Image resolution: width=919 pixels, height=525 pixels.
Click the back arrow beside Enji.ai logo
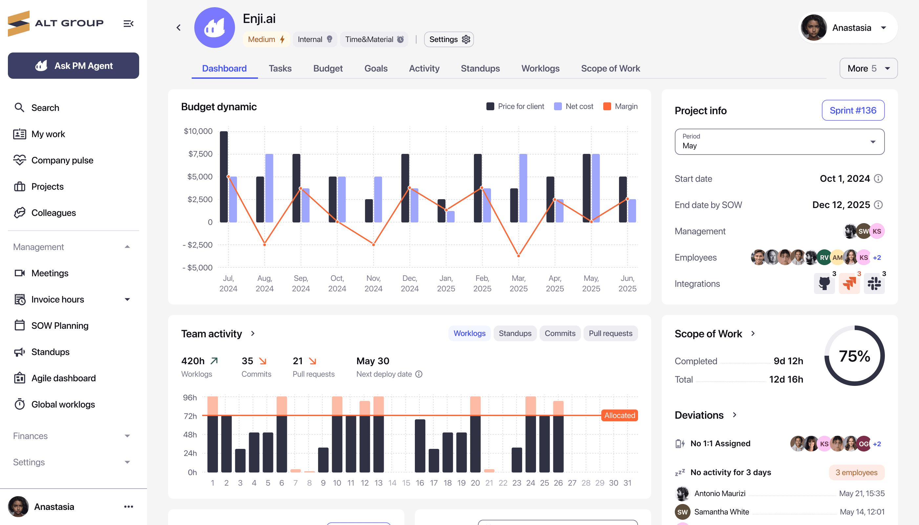click(179, 28)
